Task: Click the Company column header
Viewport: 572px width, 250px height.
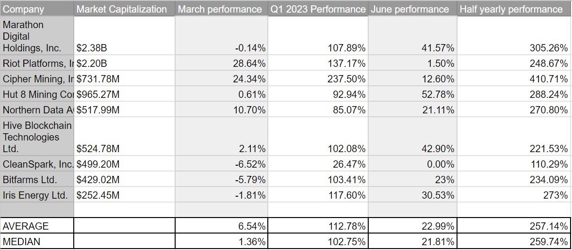Action: click(x=37, y=9)
